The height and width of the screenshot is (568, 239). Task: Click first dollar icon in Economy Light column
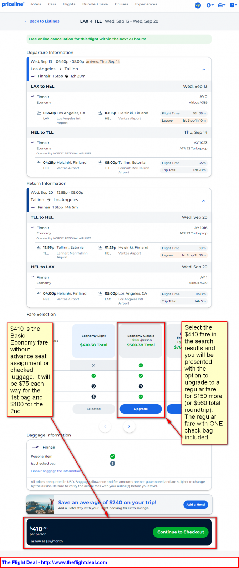(93, 386)
